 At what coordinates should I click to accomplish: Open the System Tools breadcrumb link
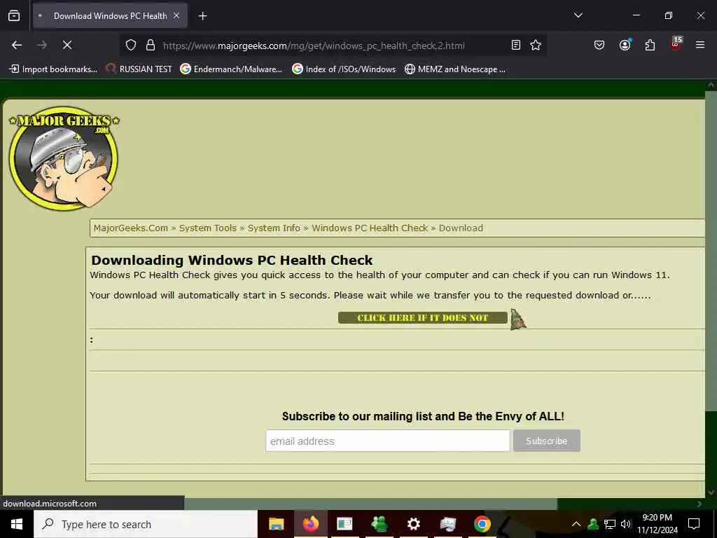(207, 228)
